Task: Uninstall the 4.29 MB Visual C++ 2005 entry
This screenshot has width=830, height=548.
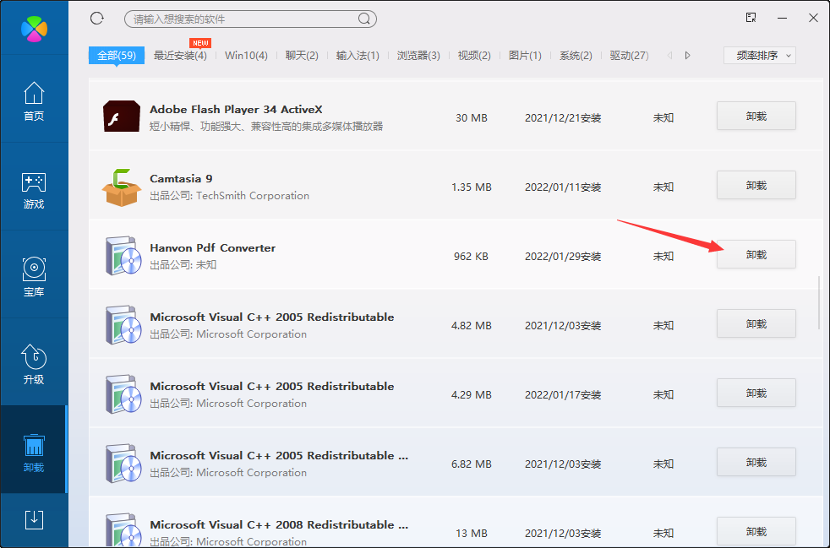Action: tap(756, 393)
